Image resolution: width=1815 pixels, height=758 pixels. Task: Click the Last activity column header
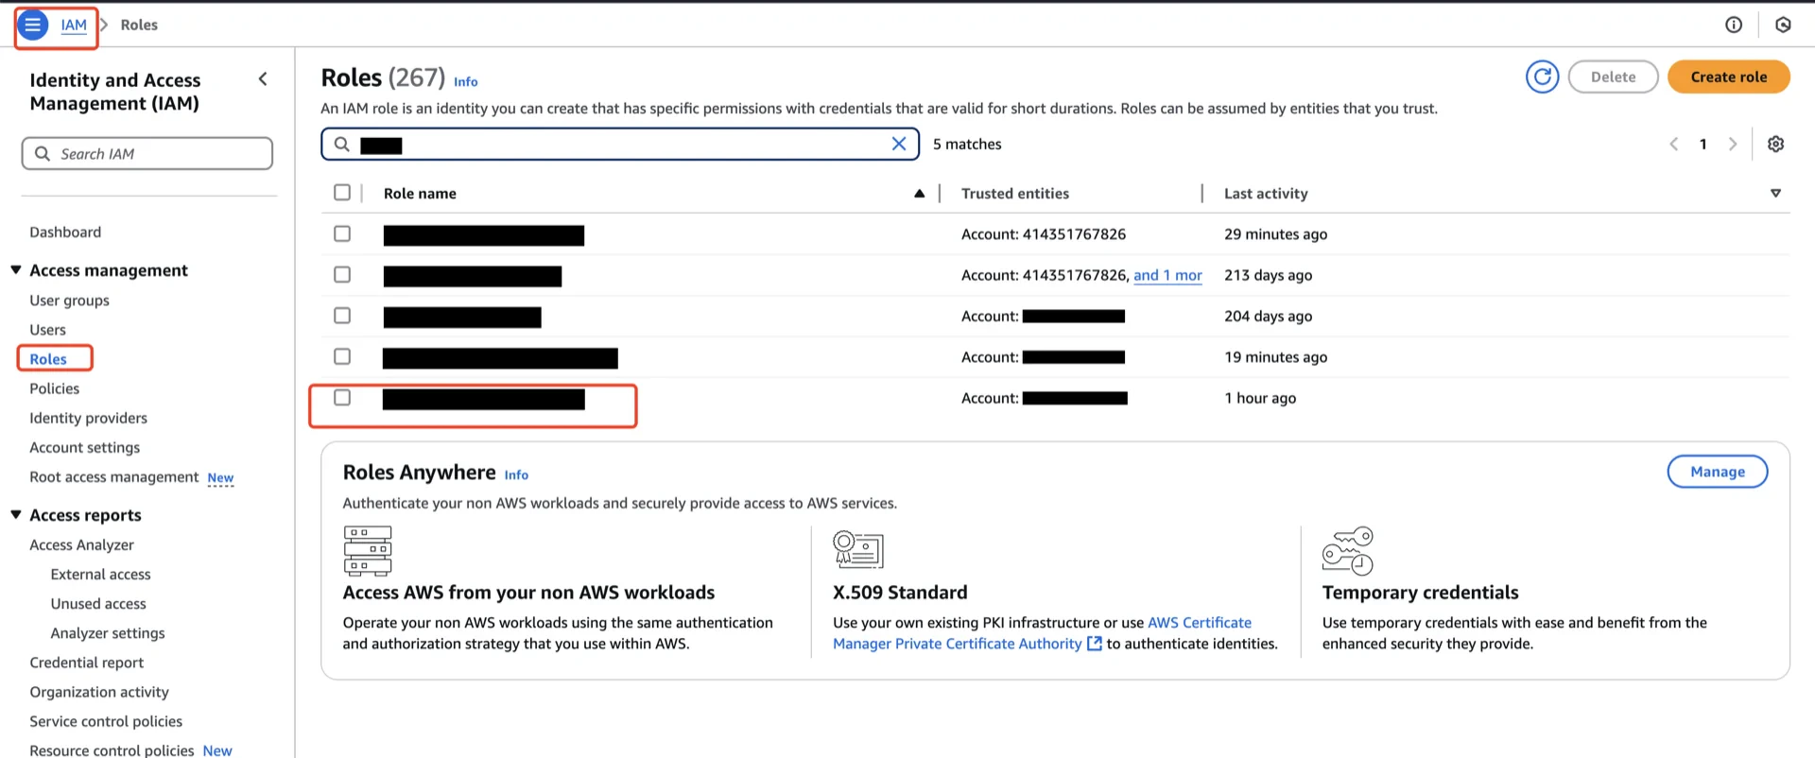(1266, 193)
